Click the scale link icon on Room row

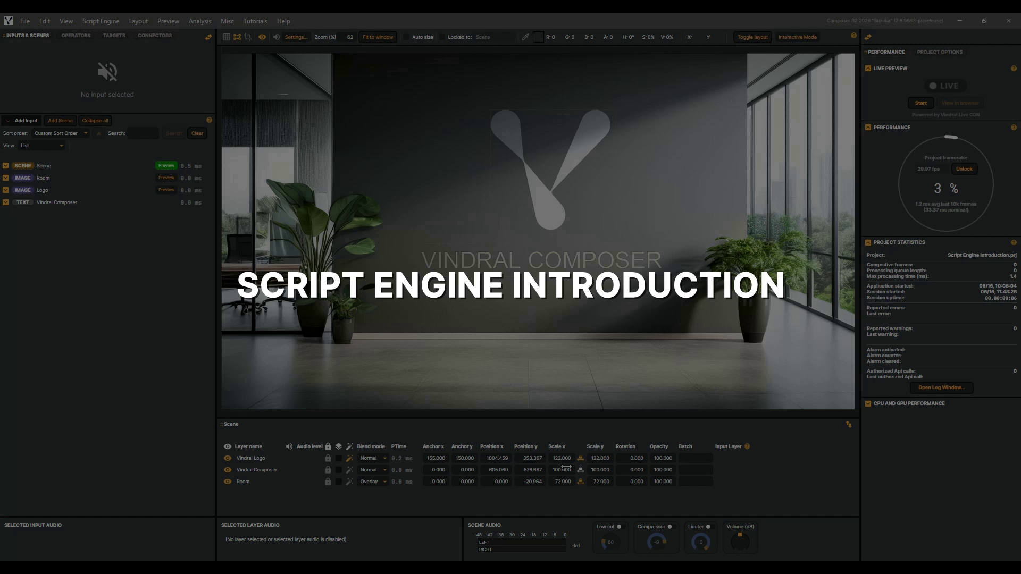tap(580, 482)
